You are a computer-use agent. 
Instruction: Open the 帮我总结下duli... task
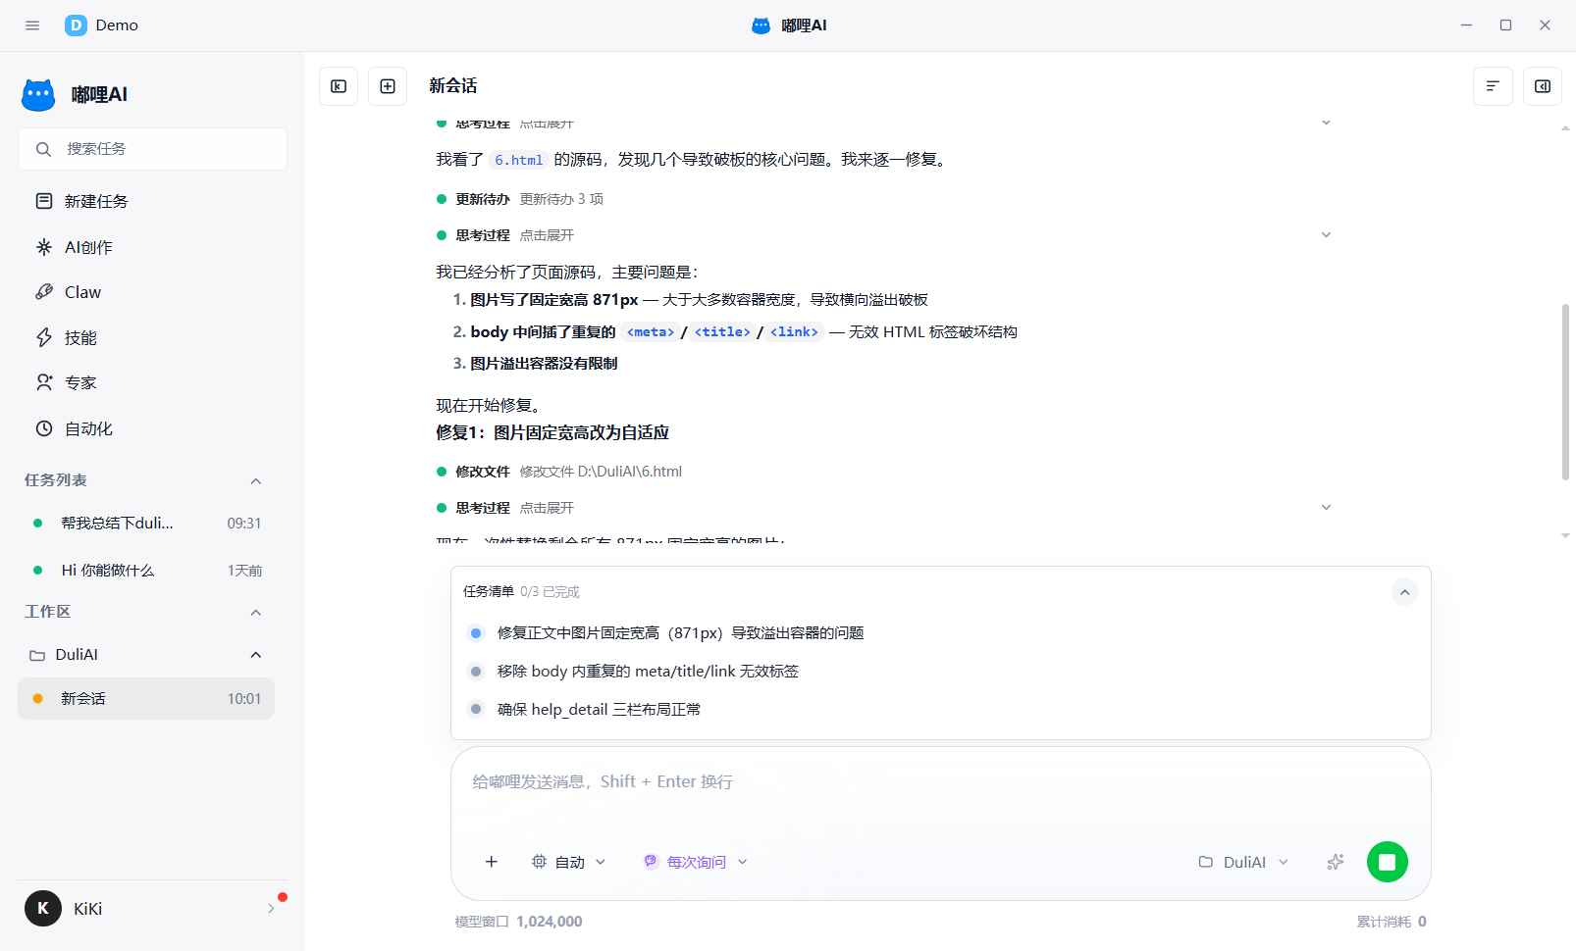pos(146,524)
